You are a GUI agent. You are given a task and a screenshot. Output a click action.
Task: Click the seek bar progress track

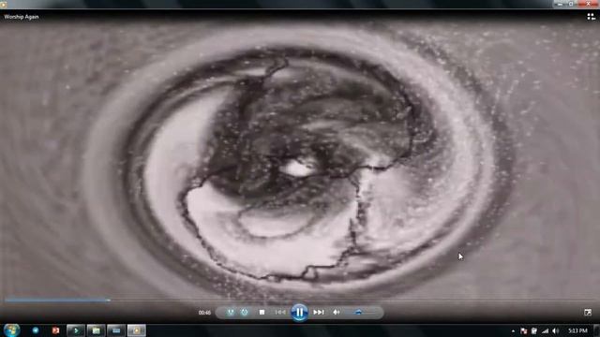pos(300,300)
